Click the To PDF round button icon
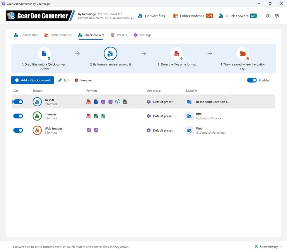This screenshot has width=287, height=252. 37,102
